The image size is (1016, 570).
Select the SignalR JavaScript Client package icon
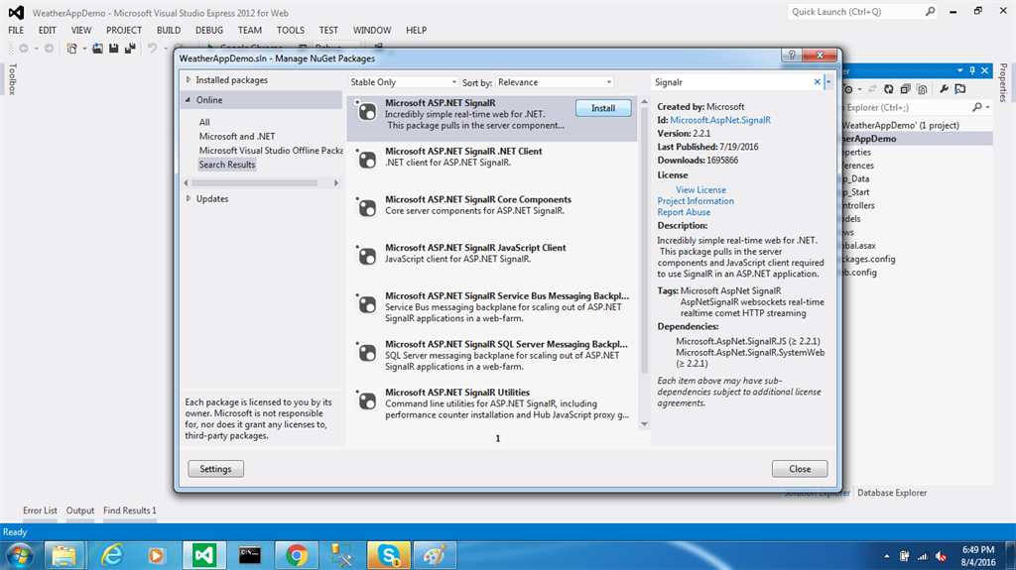point(367,256)
